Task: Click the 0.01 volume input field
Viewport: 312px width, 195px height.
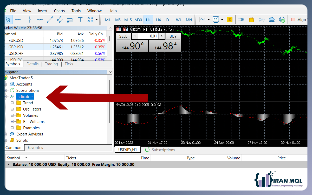Action: click(148, 36)
